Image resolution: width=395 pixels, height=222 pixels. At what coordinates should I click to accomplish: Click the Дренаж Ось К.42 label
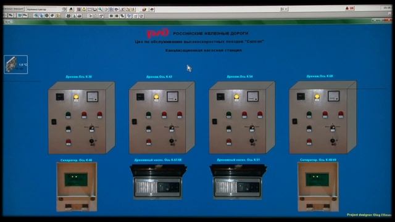(x=159, y=76)
